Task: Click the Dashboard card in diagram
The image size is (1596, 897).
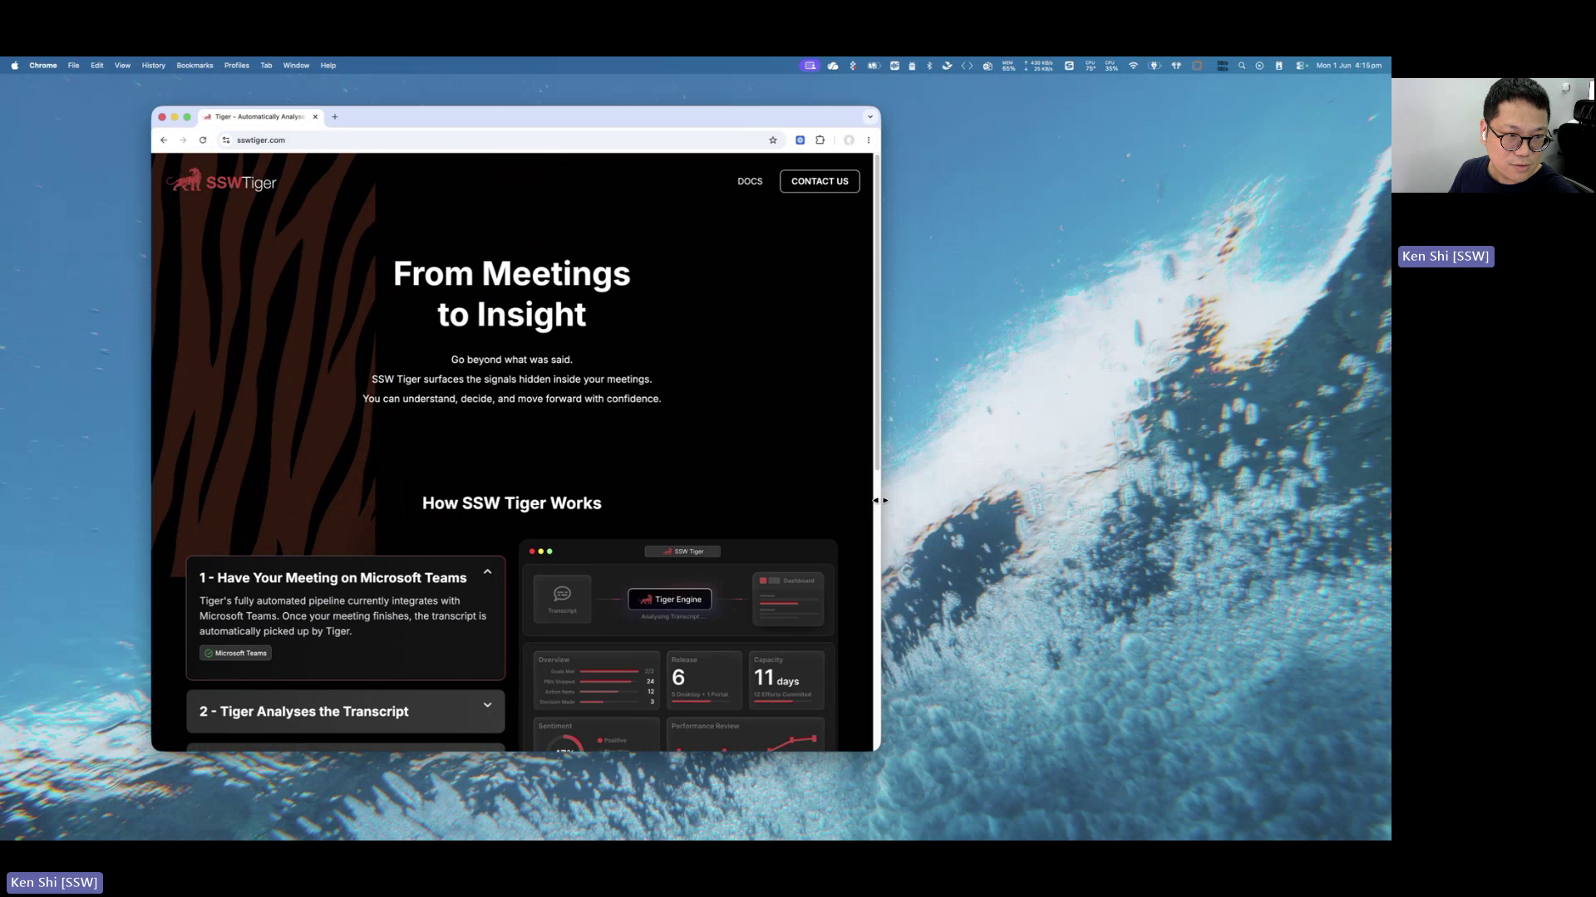Action: tap(788, 598)
